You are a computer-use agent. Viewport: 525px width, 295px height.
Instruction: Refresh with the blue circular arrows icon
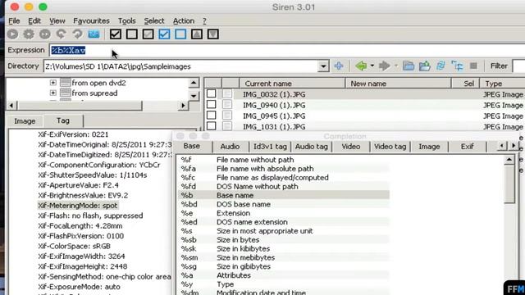(x=441, y=66)
